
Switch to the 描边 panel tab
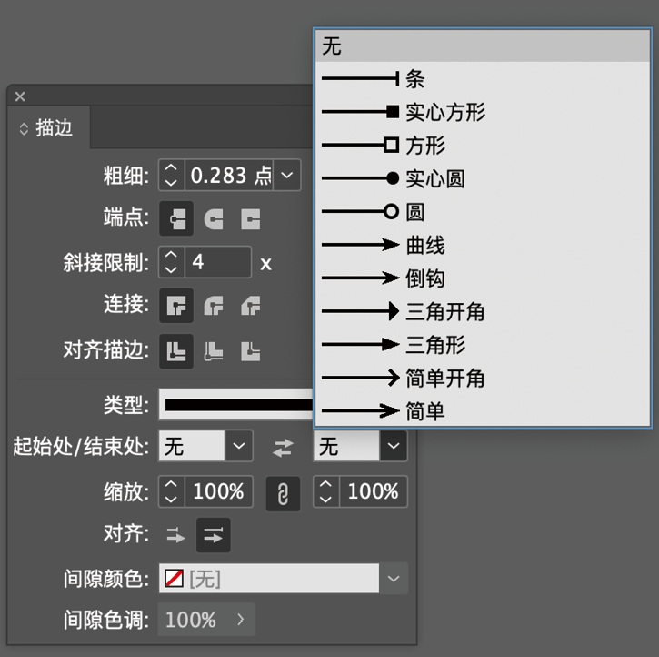[x=53, y=128]
